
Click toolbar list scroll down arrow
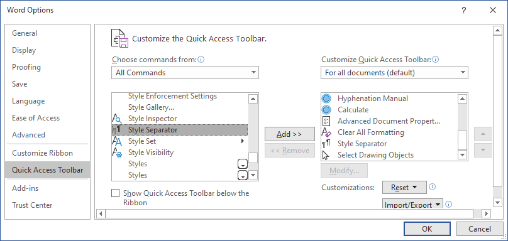pyautogui.click(x=462, y=155)
